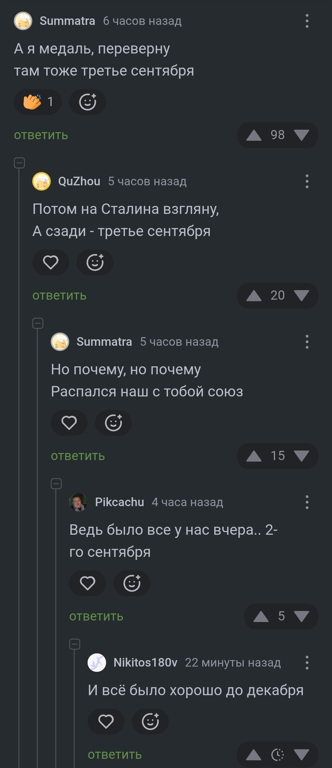The height and width of the screenshot is (768, 332).
Task: Collapse the replies under QuZhou's comment
Action: click(38, 323)
